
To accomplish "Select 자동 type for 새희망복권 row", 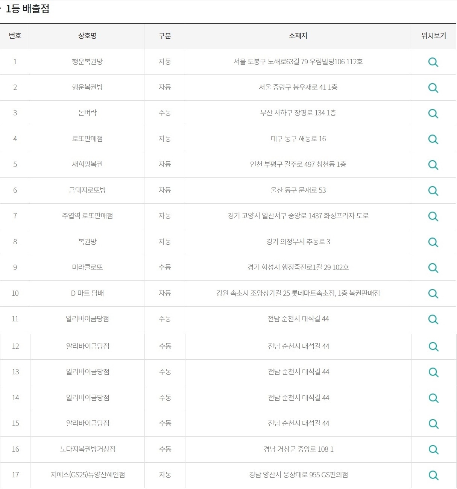I will 165,164.
